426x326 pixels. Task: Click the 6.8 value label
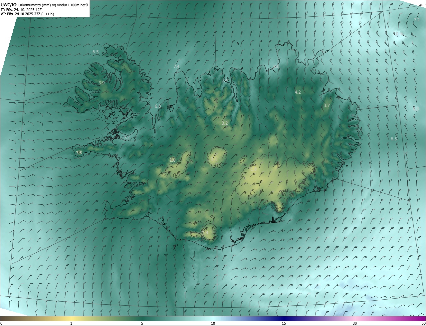coord(158,106)
